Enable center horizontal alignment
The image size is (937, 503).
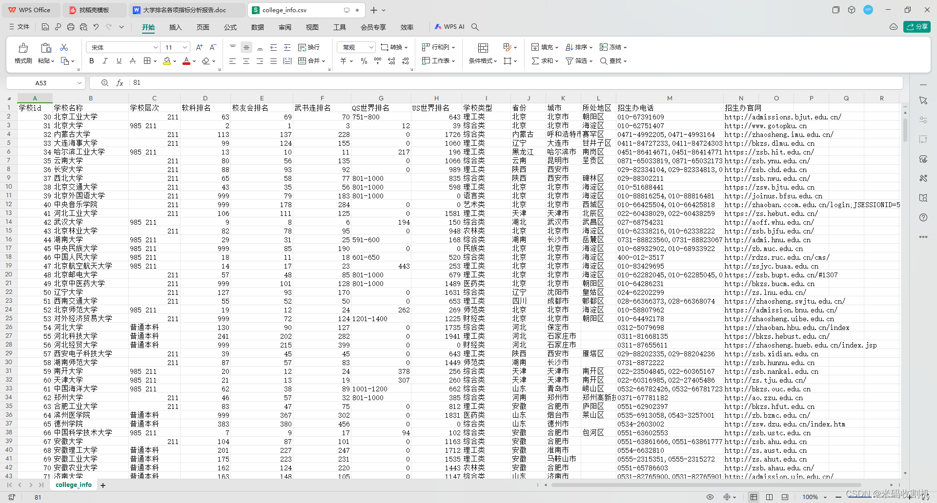click(x=246, y=61)
